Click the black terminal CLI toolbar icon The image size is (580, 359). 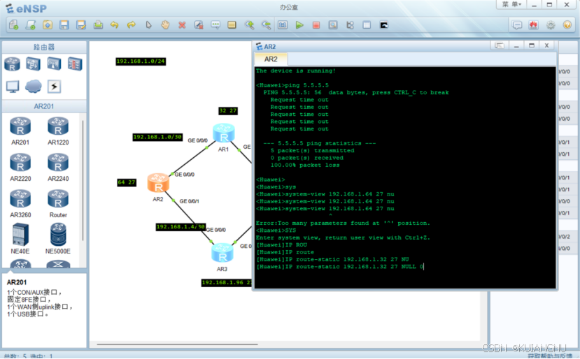(x=384, y=24)
